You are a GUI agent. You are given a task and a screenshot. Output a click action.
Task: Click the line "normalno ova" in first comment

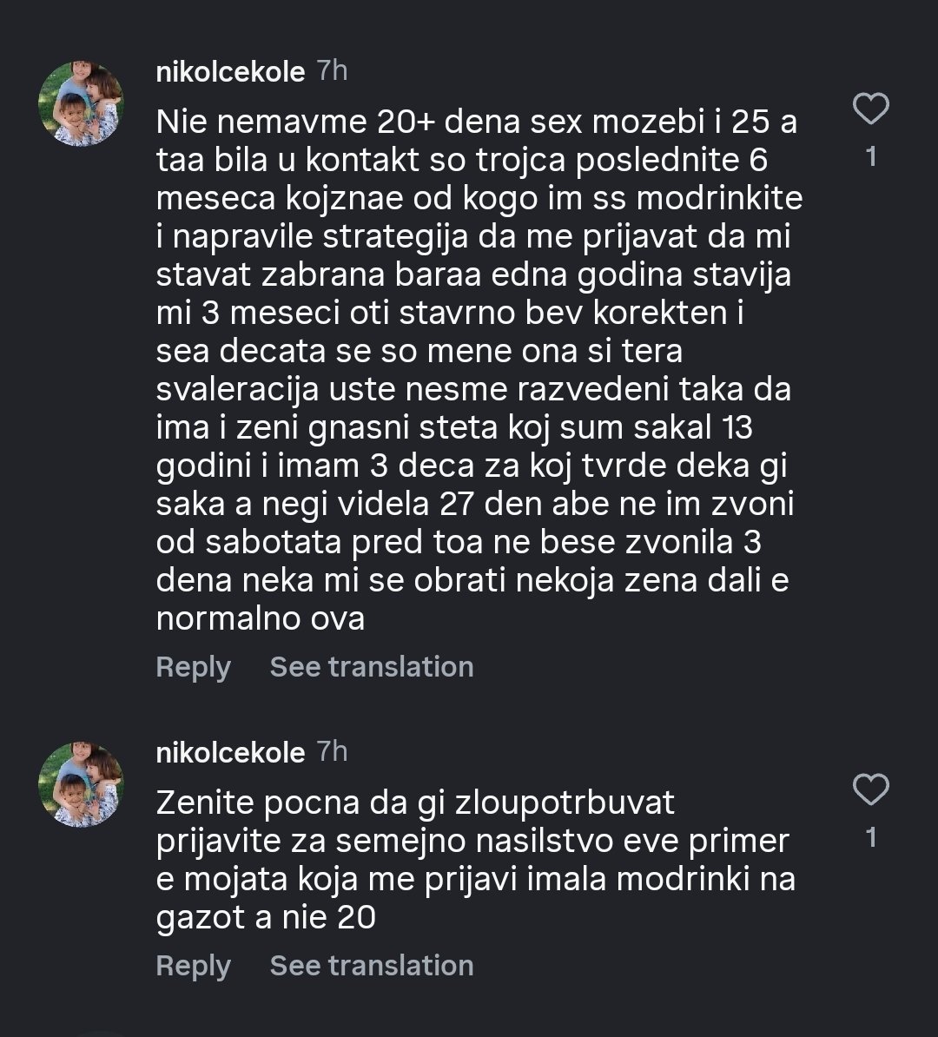coord(260,619)
